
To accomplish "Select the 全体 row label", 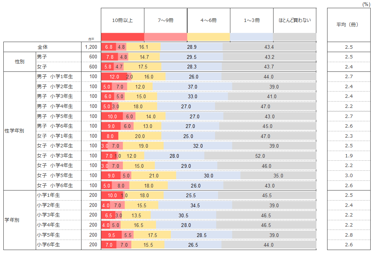I will click(42, 47).
